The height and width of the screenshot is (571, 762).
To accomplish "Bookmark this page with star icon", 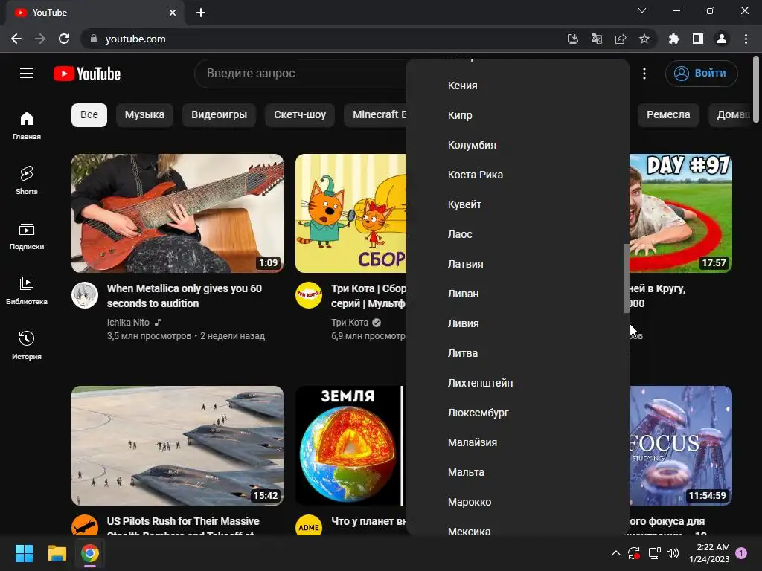I will [644, 39].
